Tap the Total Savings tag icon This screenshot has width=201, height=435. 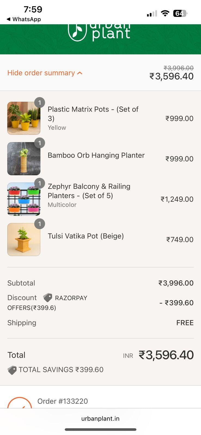[12, 370]
